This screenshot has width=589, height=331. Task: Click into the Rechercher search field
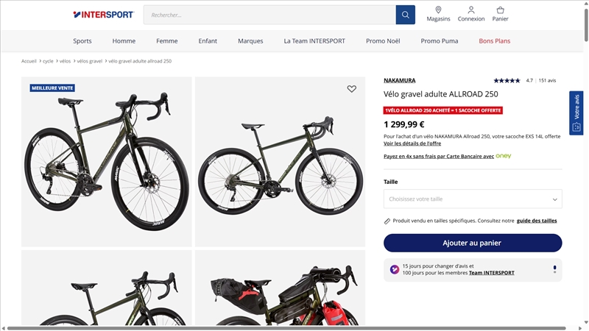[269, 15]
